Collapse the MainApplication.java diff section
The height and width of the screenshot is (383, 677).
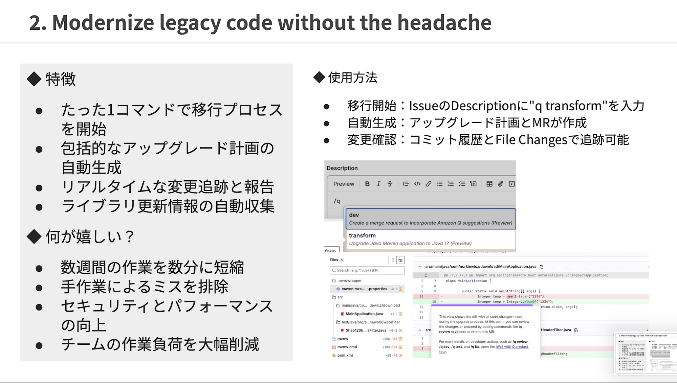point(420,267)
